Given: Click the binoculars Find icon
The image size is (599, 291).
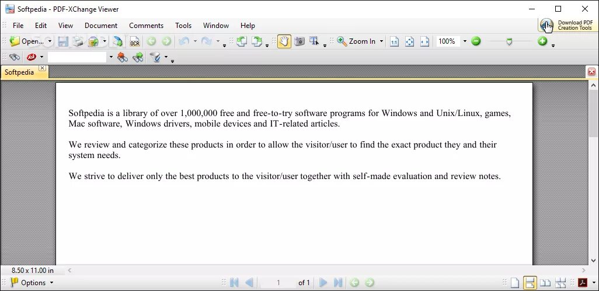Looking at the screenshot, I should pyautogui.click(x=15, y=58).
